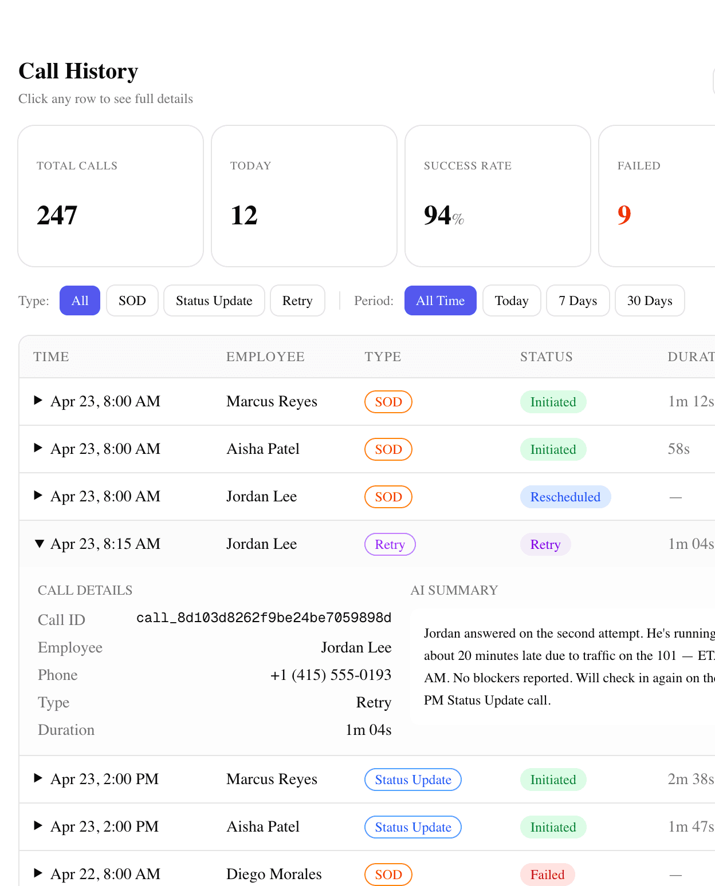Click the Retry status badge for Jordan Lee
The image size is (715, 886).
pyautogui.click(x=545, y=544)
